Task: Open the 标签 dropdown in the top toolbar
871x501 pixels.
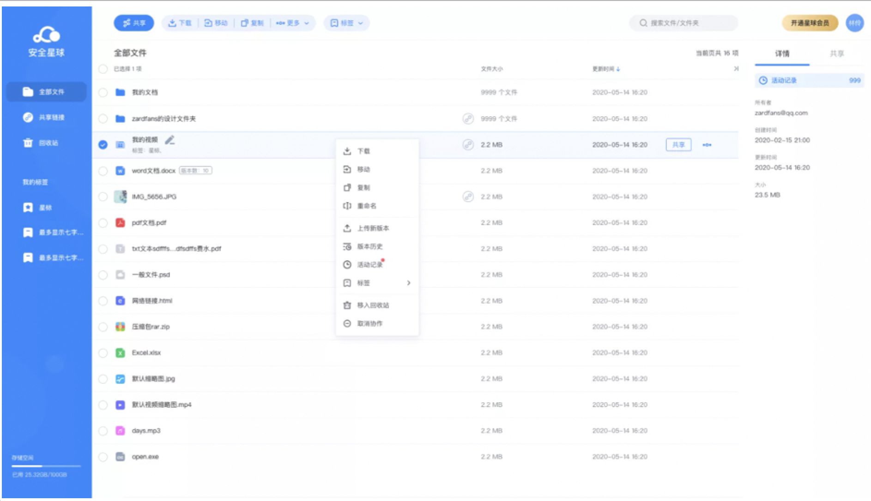Action: (346, 23)
